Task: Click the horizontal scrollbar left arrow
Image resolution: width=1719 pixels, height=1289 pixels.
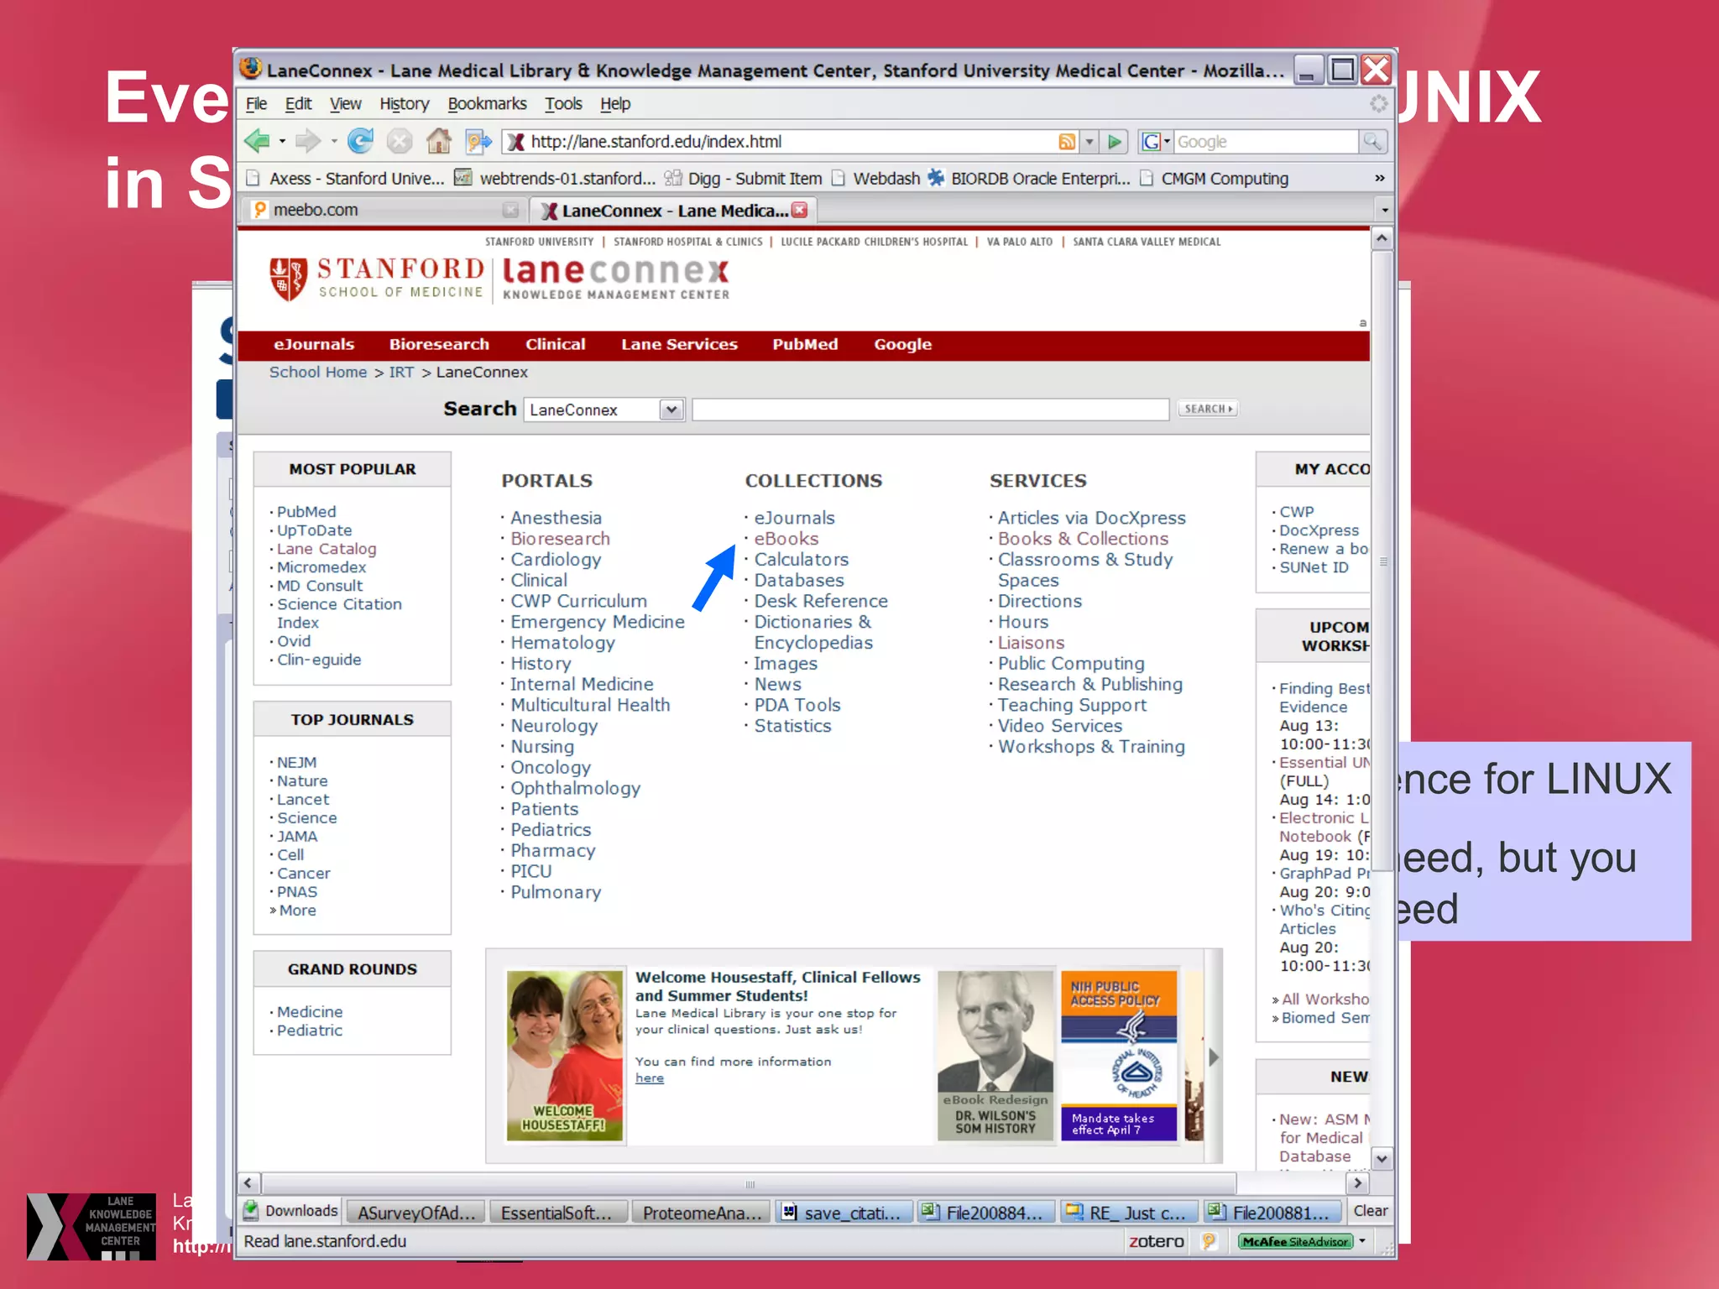Action: [248, 1183]
